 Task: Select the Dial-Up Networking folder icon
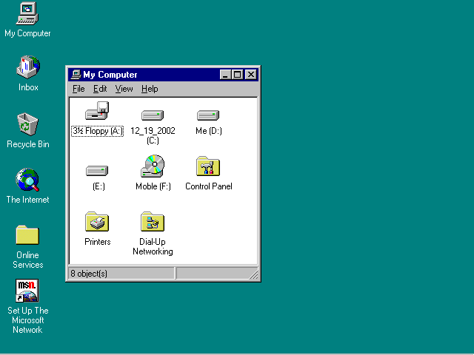click(x=153, y=222)
